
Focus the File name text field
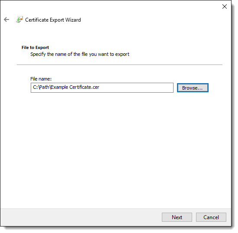(x=102, y=87)
